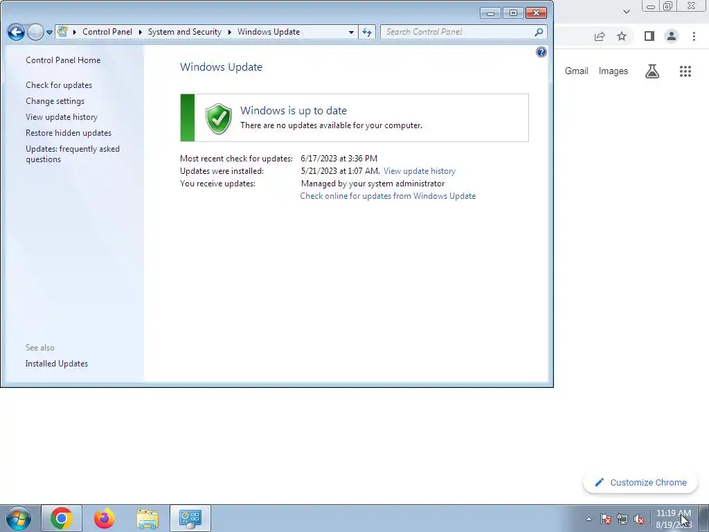Click the taskbar clock
This screenshot has width=709, height=532.
[x=673, y=519]
